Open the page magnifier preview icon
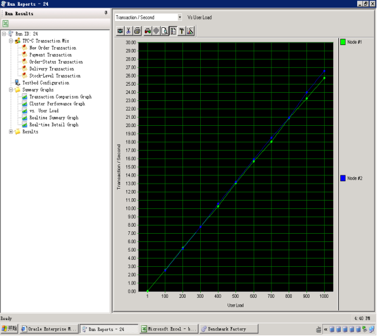377x336 pixels. tap(165, 30)
